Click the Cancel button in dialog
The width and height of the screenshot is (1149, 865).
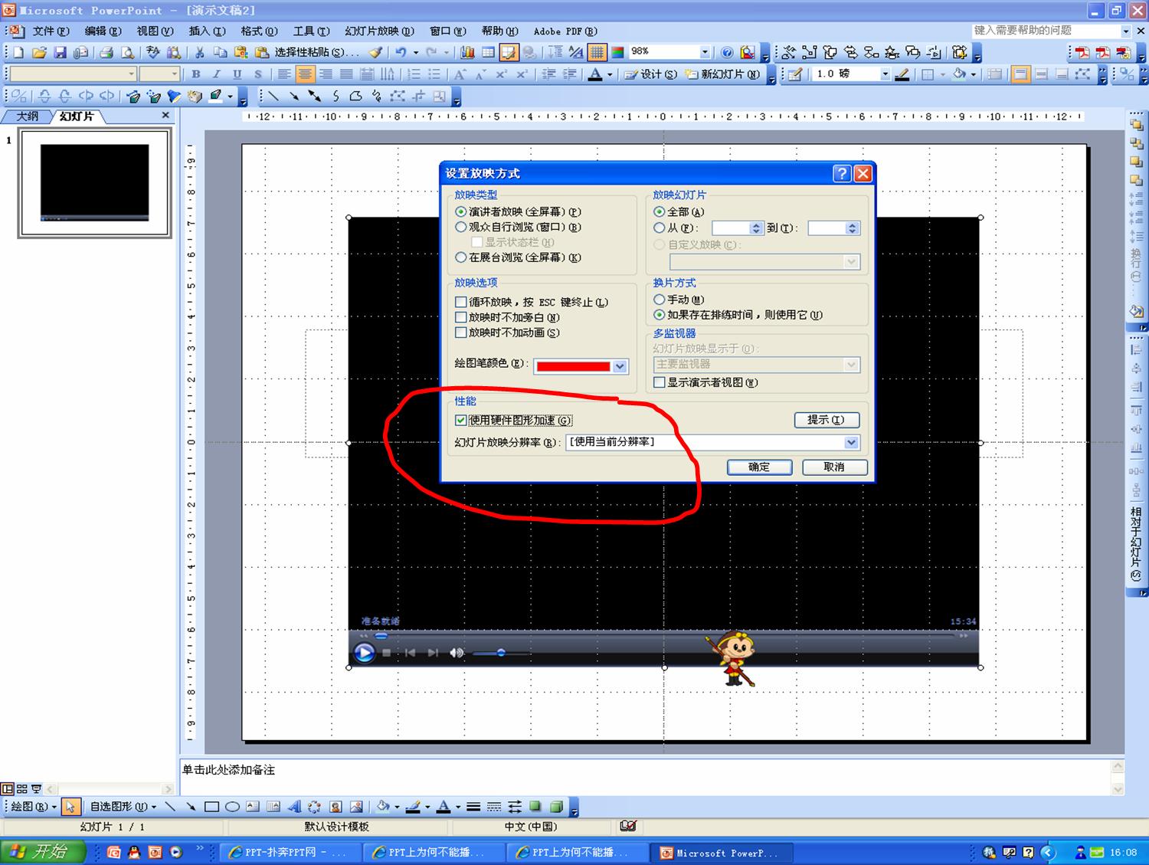(834, 467)
